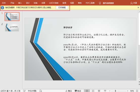
Task: Start the slide show from status bar
Action: click(x=105, y=91)
